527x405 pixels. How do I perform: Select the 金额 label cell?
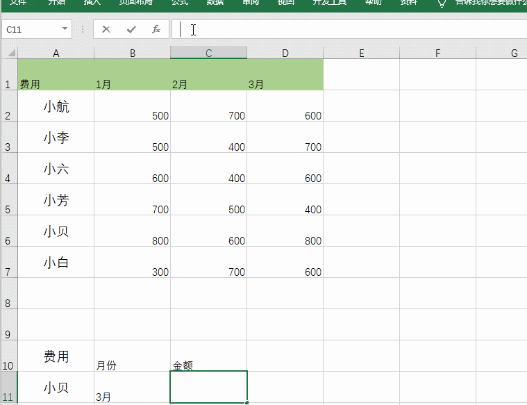point(208,356)
